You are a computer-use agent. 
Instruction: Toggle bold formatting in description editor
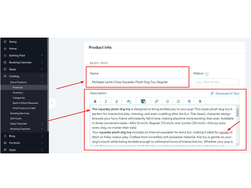coord(95,101)
